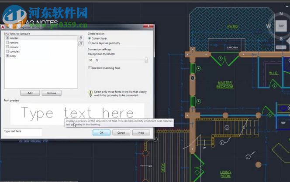Viewport: 290px width, 182px height.
Task: Click the lightbulb tip icon
Action: click(x=90, y=93)
